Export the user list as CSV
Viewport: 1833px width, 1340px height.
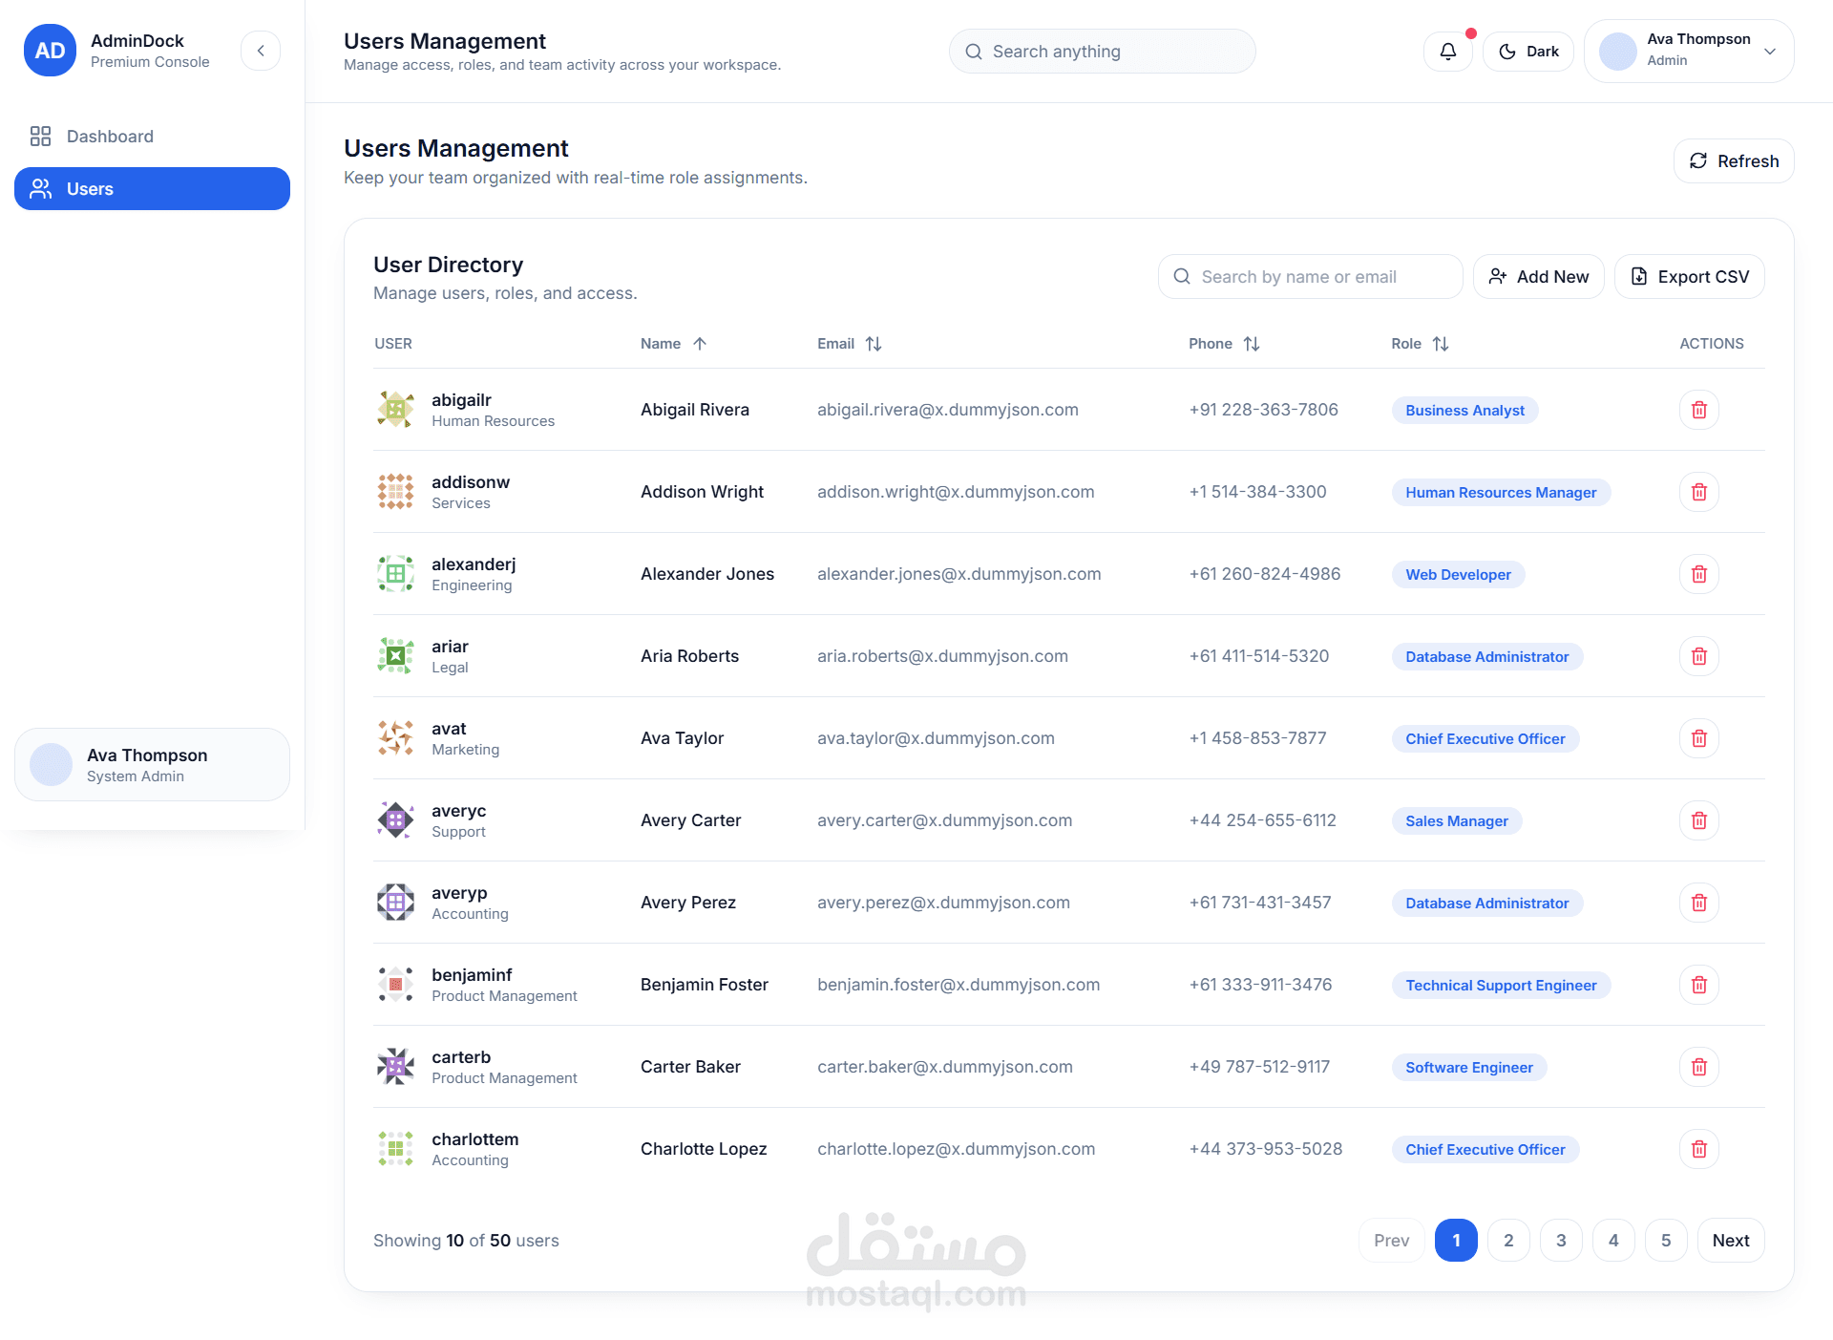tap(1688, 277)
